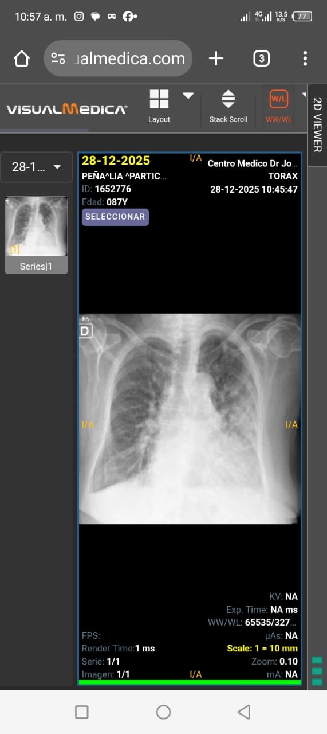Image resolution: width=327 pixels, height=734 pixels.
Task: Open site settings icon in address bar
Action: (x=58, y=58)
